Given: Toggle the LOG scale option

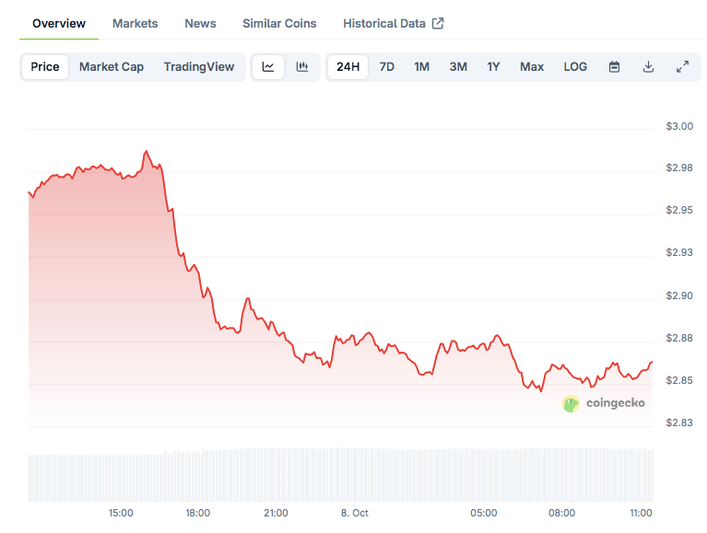Looking at the screenshot, I should 575,67.
